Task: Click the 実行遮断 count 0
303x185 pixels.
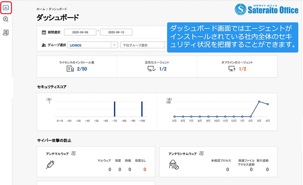Action: click(267, 169)
